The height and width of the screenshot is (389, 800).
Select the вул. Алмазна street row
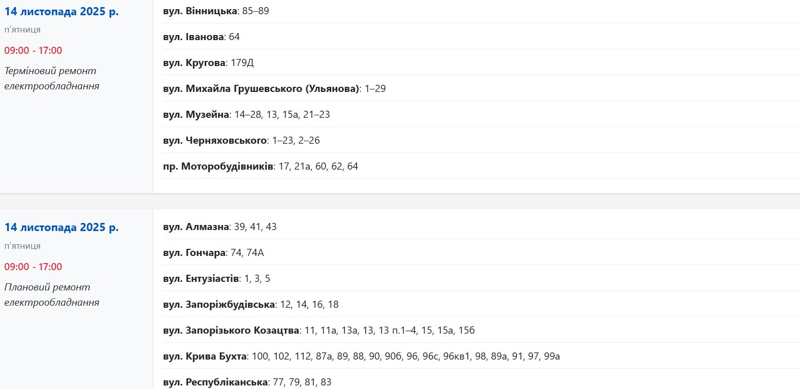click(219, 226)
